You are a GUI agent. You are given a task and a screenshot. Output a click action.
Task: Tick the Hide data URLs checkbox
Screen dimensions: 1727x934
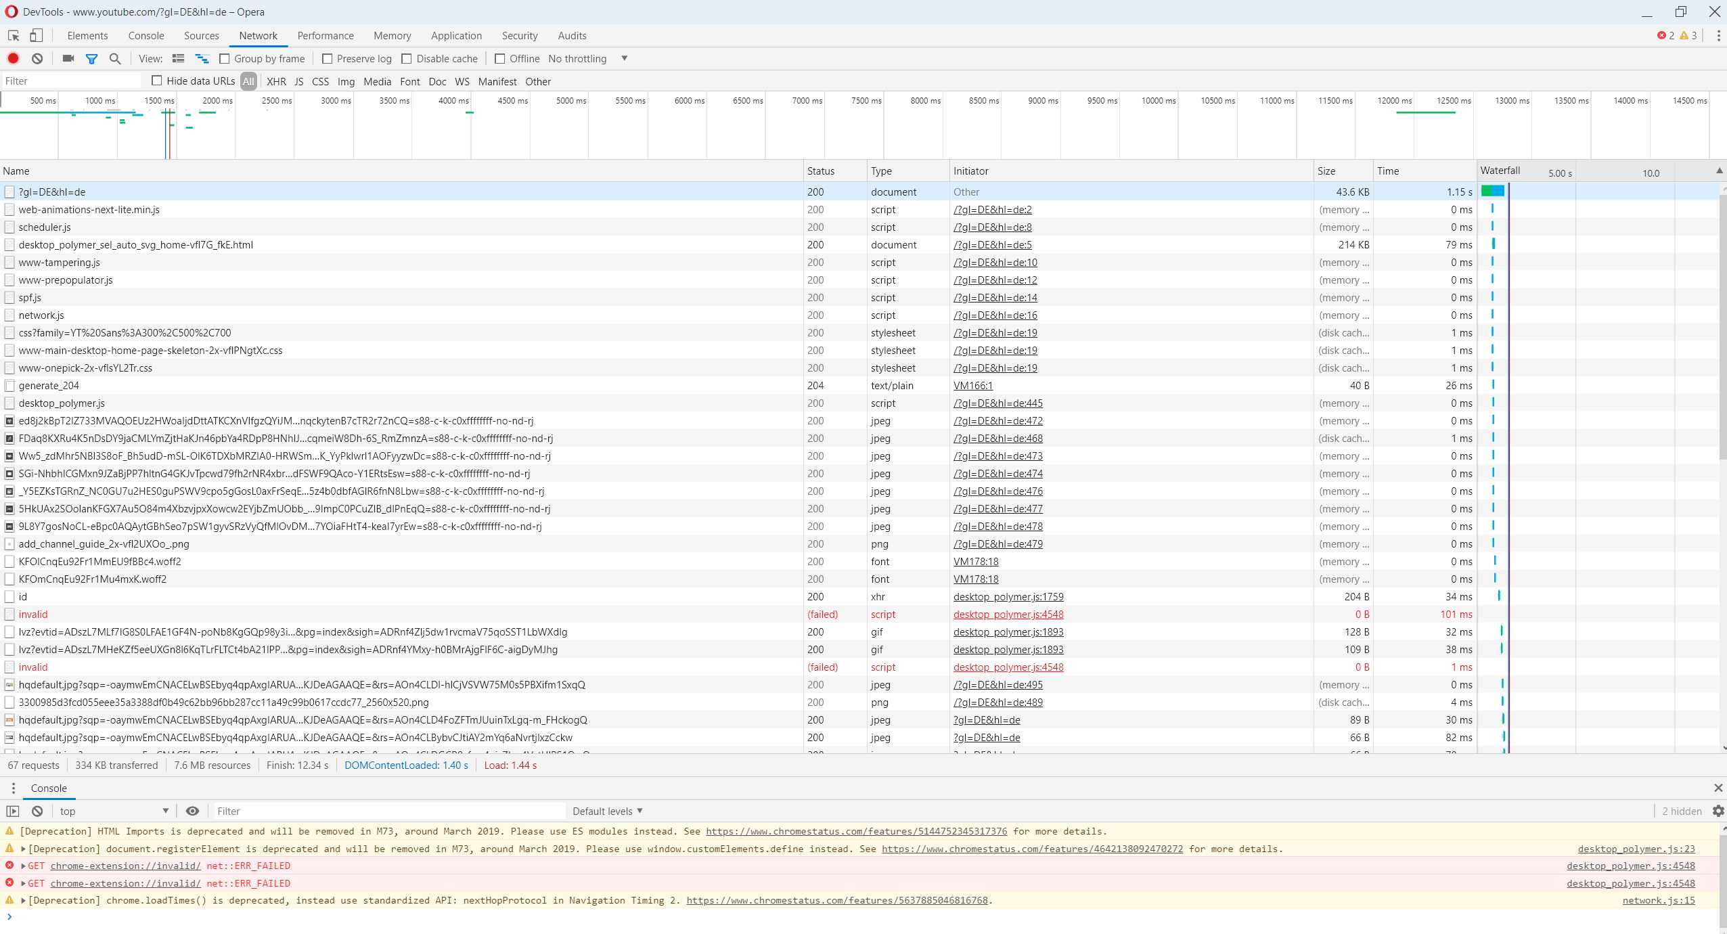click(x=157, y=81)
